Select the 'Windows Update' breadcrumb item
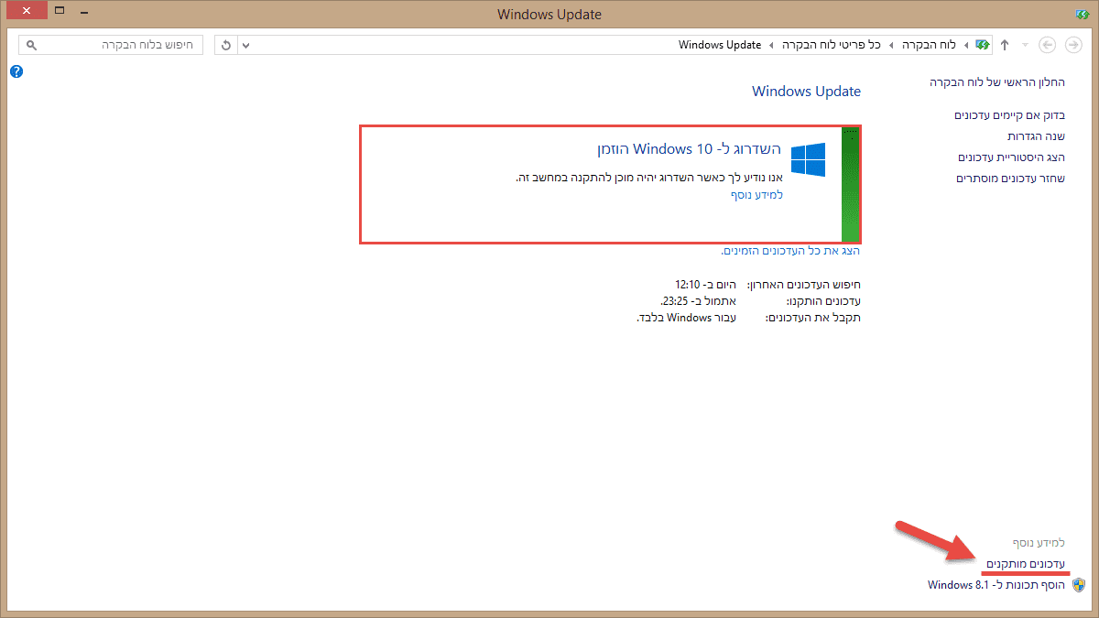The width and height of the screenshot is (1099, 618). [x=720, y=45]
